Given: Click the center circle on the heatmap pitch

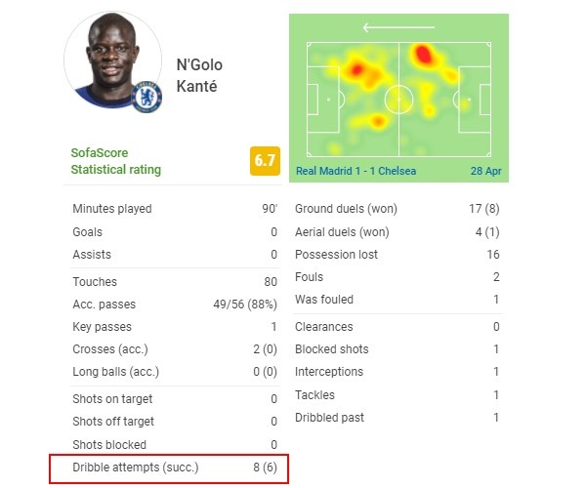Looking at the screenshot, I should (x=398, y=100).
